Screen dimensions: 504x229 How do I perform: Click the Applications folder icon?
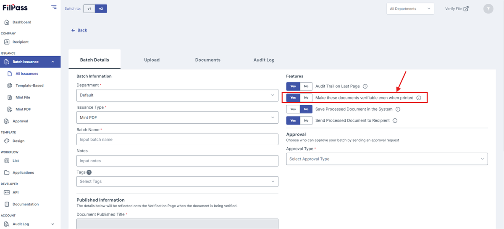point(7,172)
